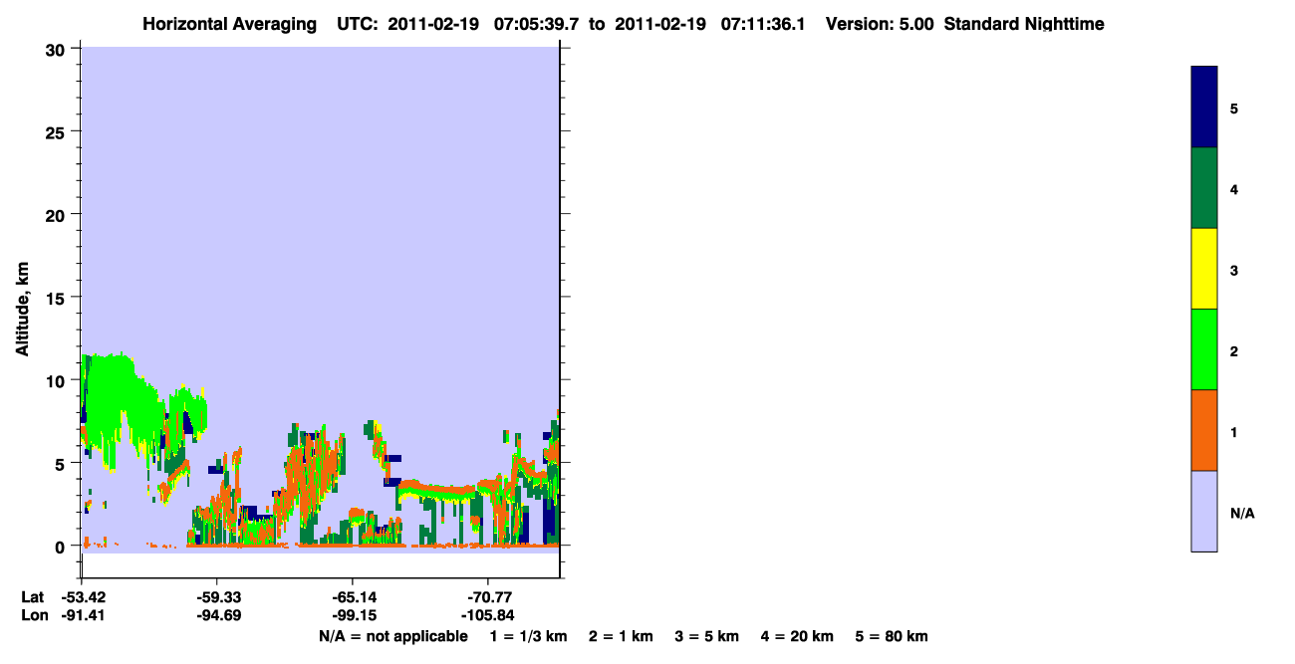Click the yellow color bar segment 3
This screenshot has width=1295, height=664.
[1204, 269]
